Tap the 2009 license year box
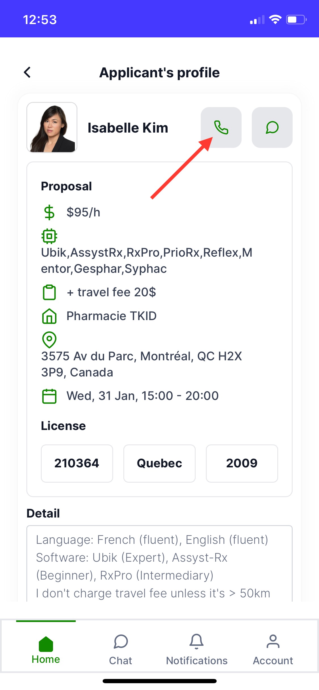319x690 pixels. tap(242, 463)
